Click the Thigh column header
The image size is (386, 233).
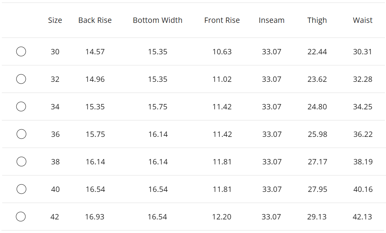click(x=317, y=20)
